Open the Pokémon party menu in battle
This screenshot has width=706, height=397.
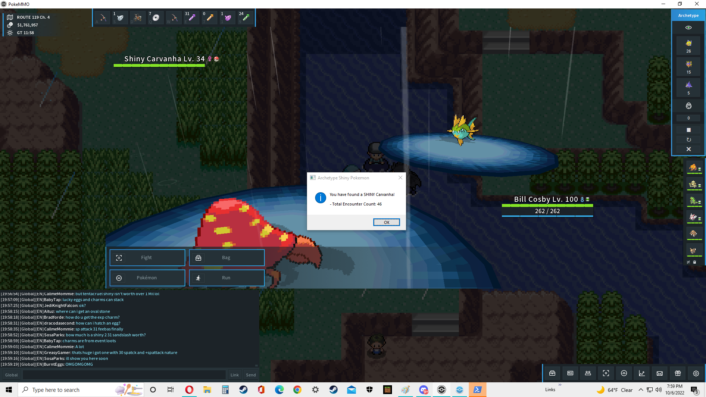[147, 277]
